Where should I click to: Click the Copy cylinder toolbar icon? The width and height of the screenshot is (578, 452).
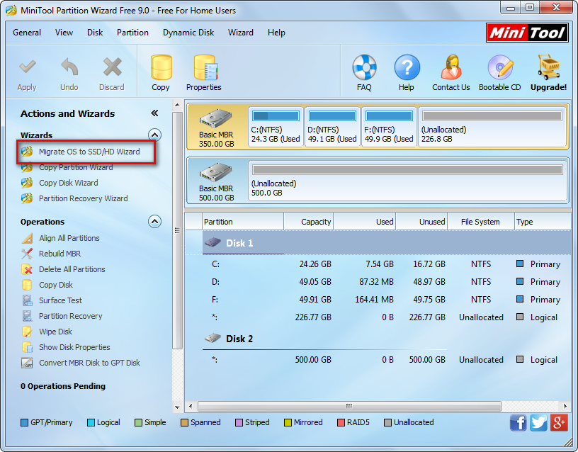[161, 67]
